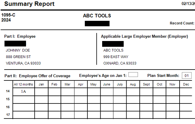Click the Part II: Employee Offer of Coverage heading
Screen dimensions: 195x124
pyautogui.click(x=38, y=76)
